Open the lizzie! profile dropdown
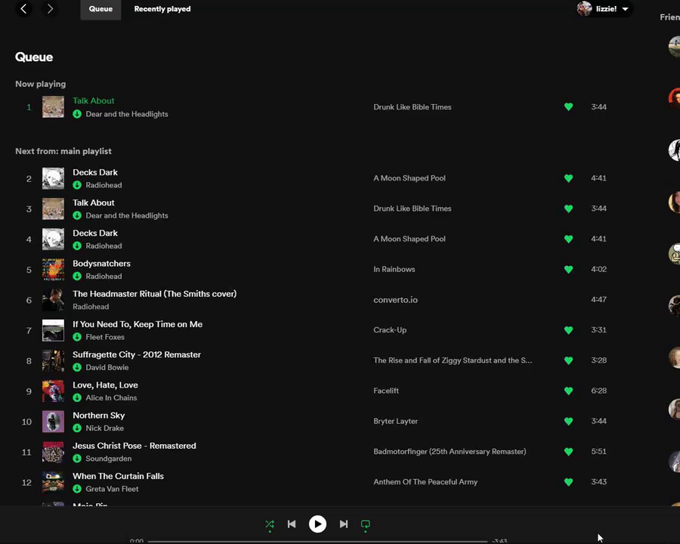 tap(605, 8)
